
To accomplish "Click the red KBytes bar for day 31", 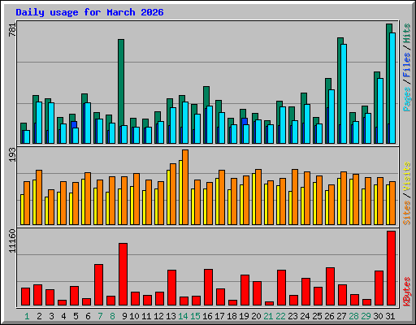I will [x=391, y=268].
